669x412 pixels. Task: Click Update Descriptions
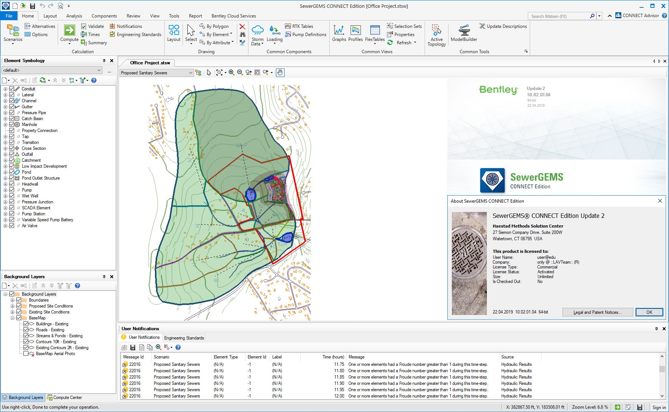pyautogui.click(x=503, y=26)
